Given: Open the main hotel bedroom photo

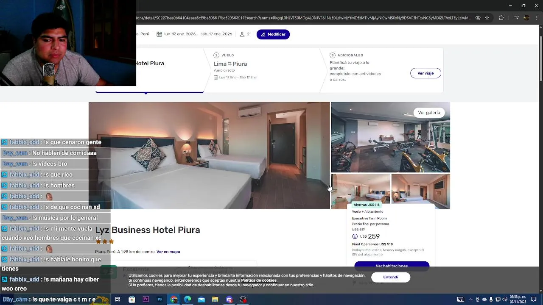Looking at the screenshot, I should point(209,155).
